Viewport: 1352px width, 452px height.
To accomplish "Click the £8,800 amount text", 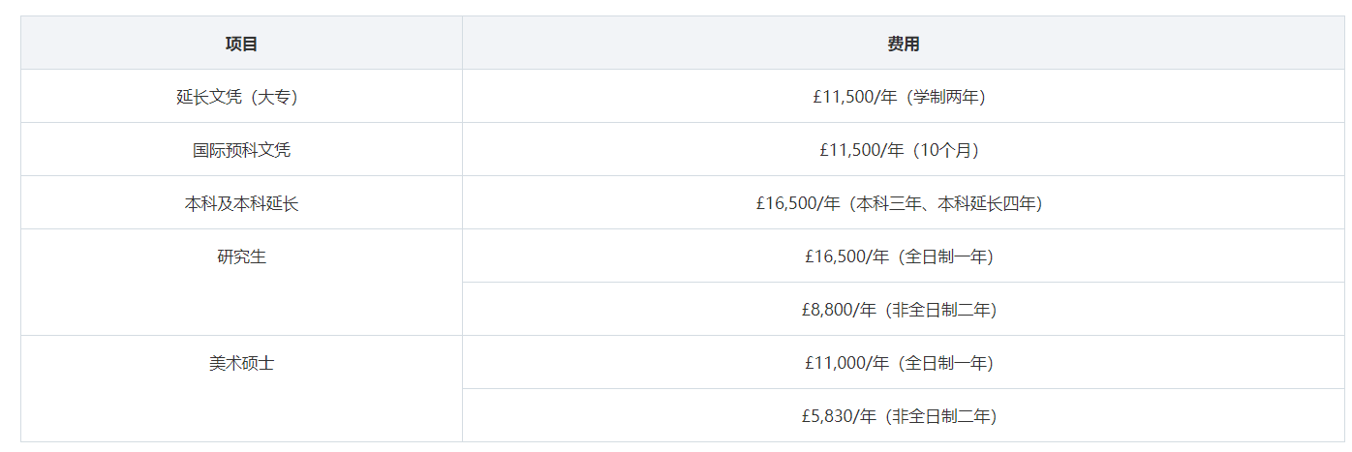I will 826,310.
